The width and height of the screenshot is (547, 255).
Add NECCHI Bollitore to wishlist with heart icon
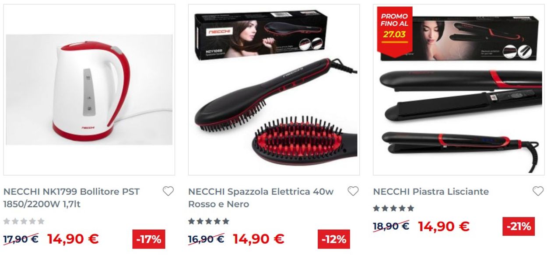pyautogui.click(x=168, y=191)
